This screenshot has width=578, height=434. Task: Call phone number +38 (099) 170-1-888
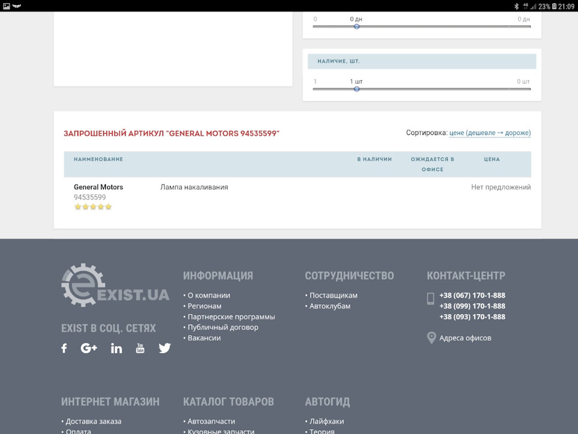point(472,306)
